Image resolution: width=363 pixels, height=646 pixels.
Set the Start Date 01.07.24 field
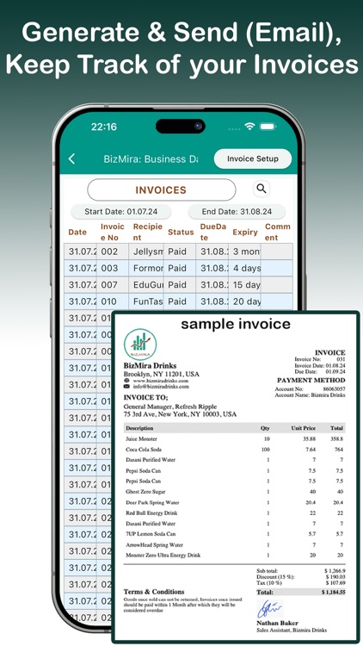(x=121, y=212)
